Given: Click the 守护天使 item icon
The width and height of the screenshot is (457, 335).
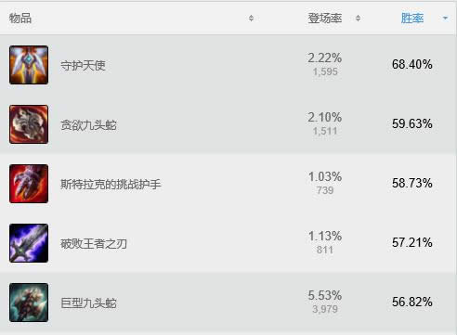Looking at the screenshot, I should [x=29, y=65].
